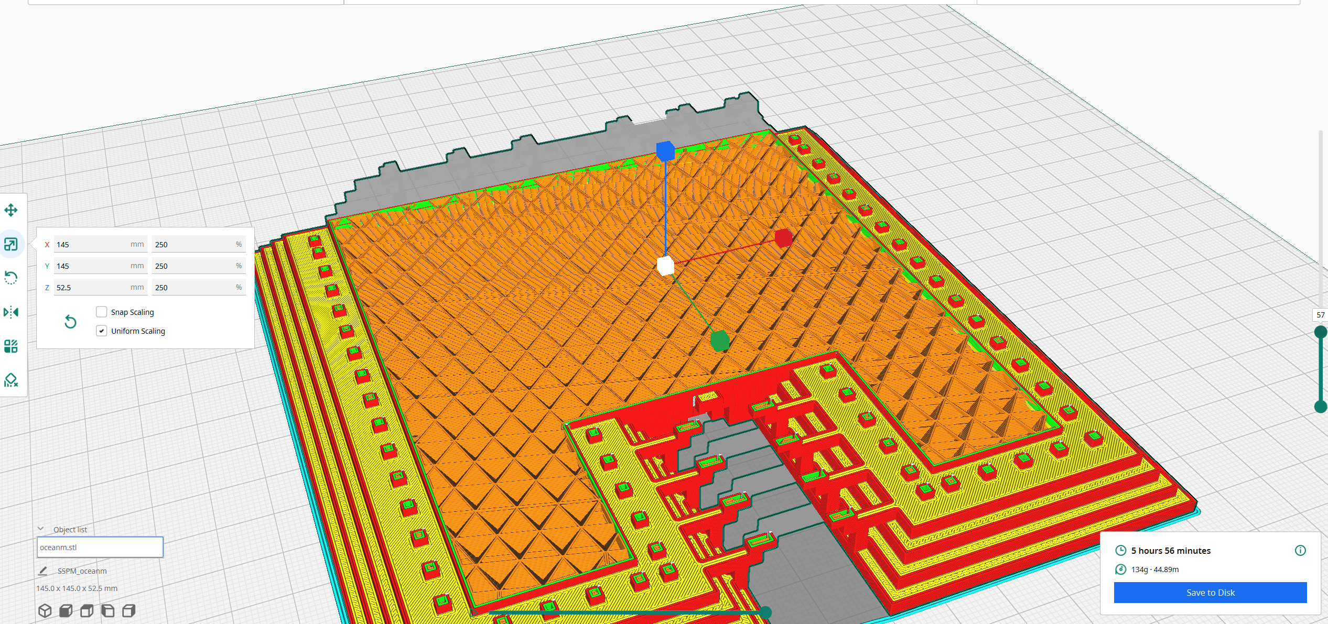
Task: Click the path slider handle at bottom
Action: click(x=766, y=612)
